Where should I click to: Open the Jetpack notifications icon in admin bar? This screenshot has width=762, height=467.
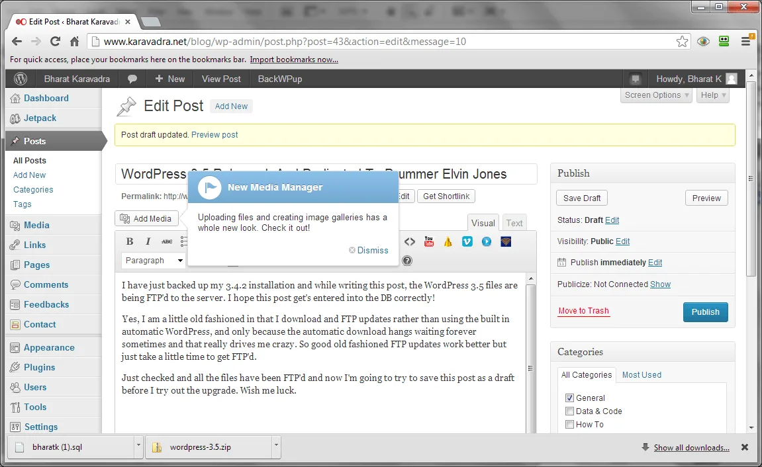(635, 79)
